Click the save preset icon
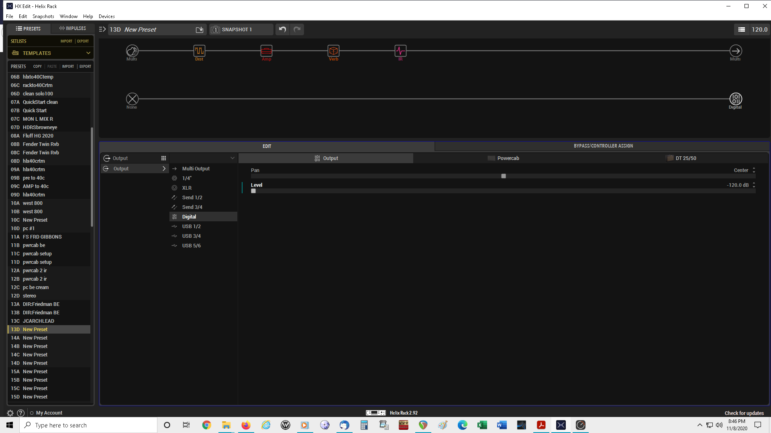Screen dimensions: 771x433 coord(200,30)
